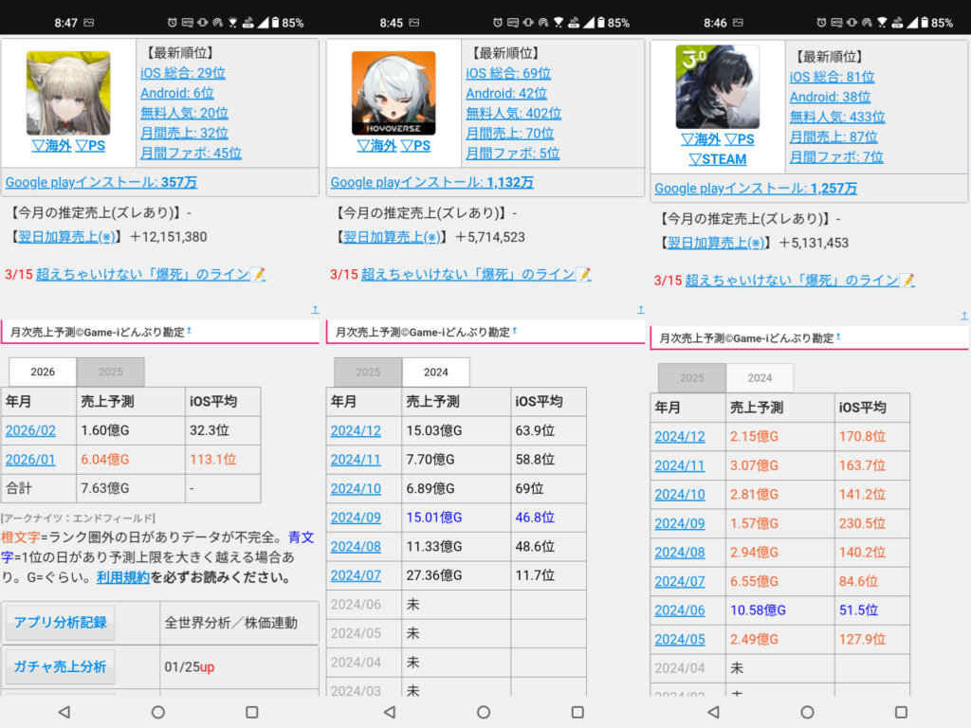Expand the ▽STEAM section
This screenshot has height=728, width=971.
pos(718,159)
